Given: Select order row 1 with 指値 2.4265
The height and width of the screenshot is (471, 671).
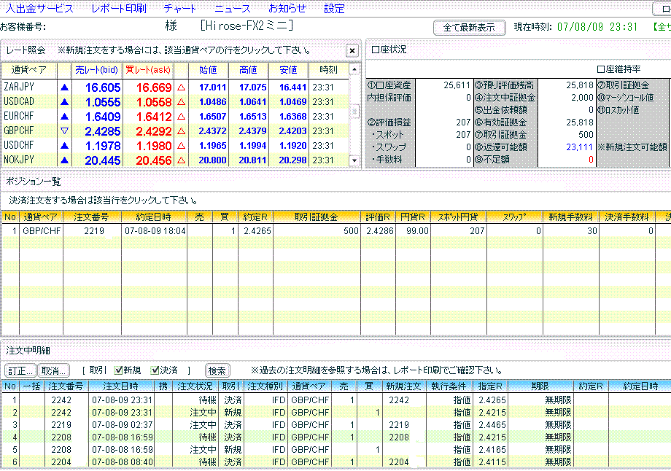Looking at the screenshot, I should pos(334,400).
